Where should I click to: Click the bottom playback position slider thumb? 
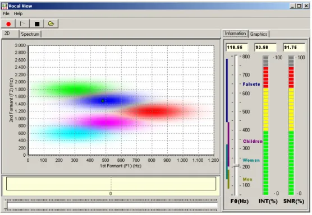click(x=6, y=205)
